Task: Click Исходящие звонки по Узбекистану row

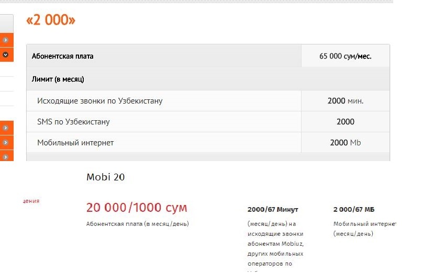Action: tap(99, 101)
